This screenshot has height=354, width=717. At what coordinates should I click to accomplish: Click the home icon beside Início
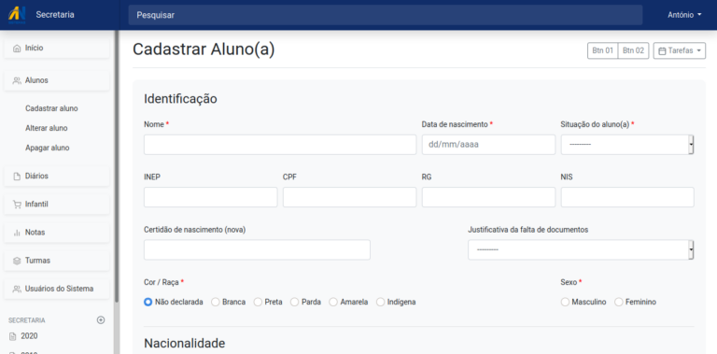(x=17, y=48)
